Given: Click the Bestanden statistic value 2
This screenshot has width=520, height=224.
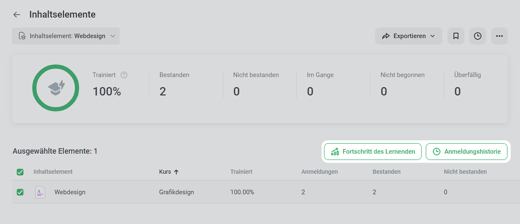Looking at the screenshot, I should click(x=163, y=91).
